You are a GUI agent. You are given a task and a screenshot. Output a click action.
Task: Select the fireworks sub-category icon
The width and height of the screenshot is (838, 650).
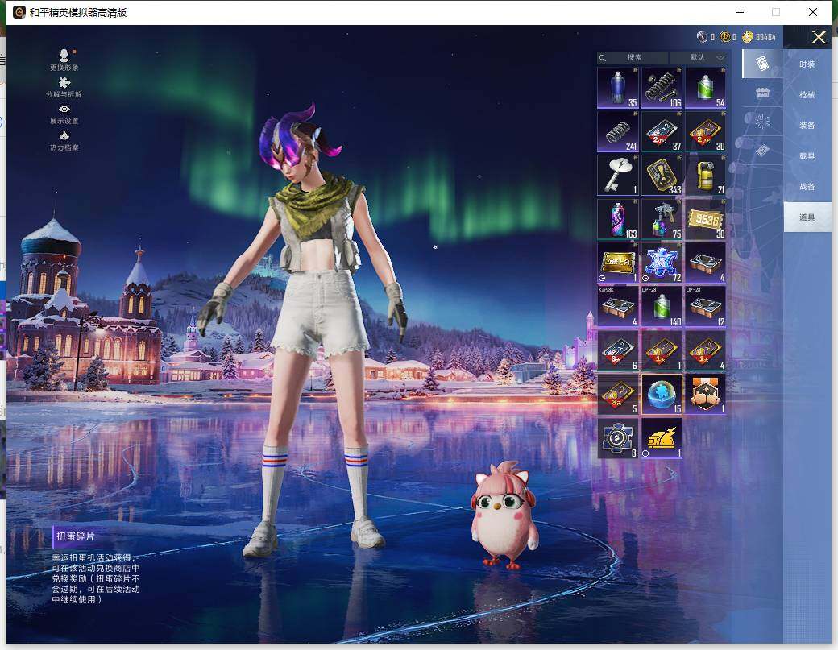coord(762,122)
